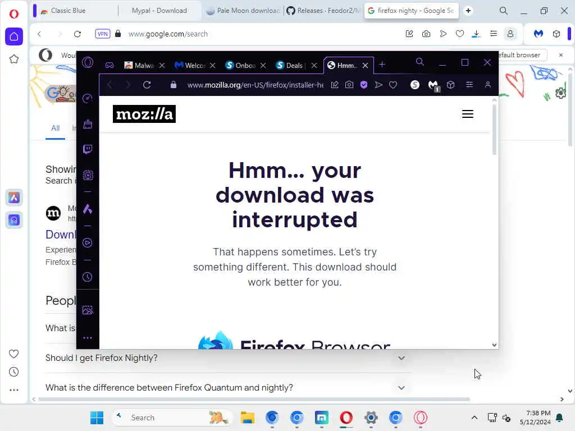Open the Easy Setup sliders in the GX toolbar
Screen dimensions: 575x431
click(x=469, y=85)
